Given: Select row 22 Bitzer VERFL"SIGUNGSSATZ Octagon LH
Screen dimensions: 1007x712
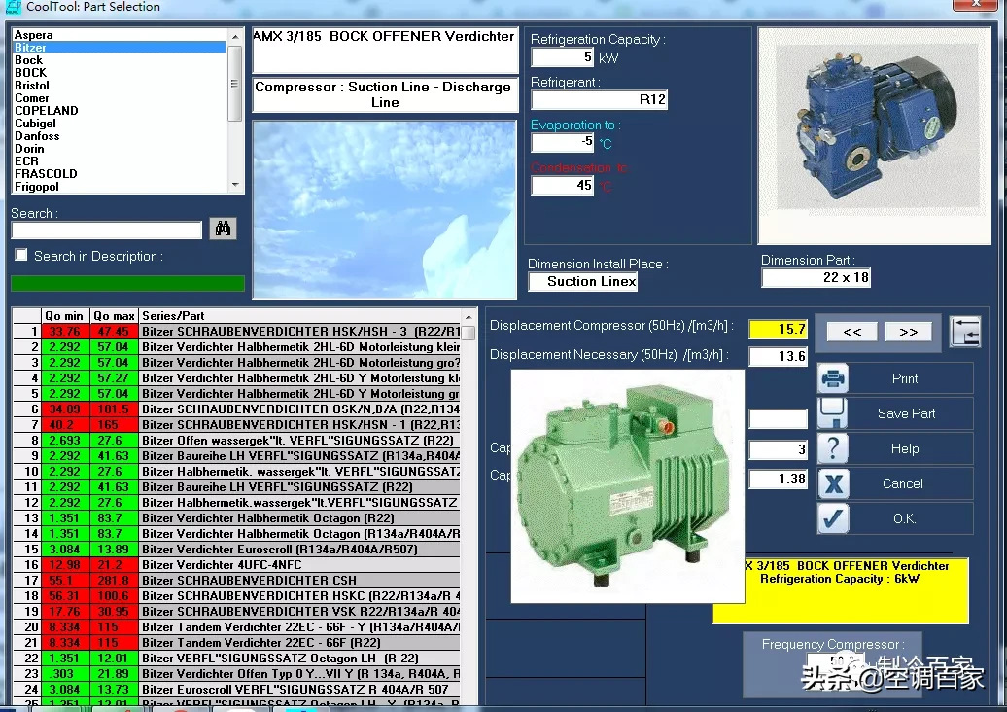Looking at the screenshot, I should [236, 659].
